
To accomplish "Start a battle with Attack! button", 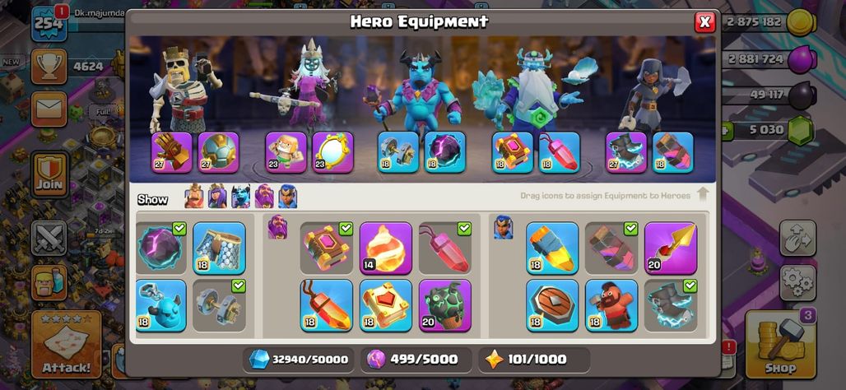I will (x=67, y=344).
